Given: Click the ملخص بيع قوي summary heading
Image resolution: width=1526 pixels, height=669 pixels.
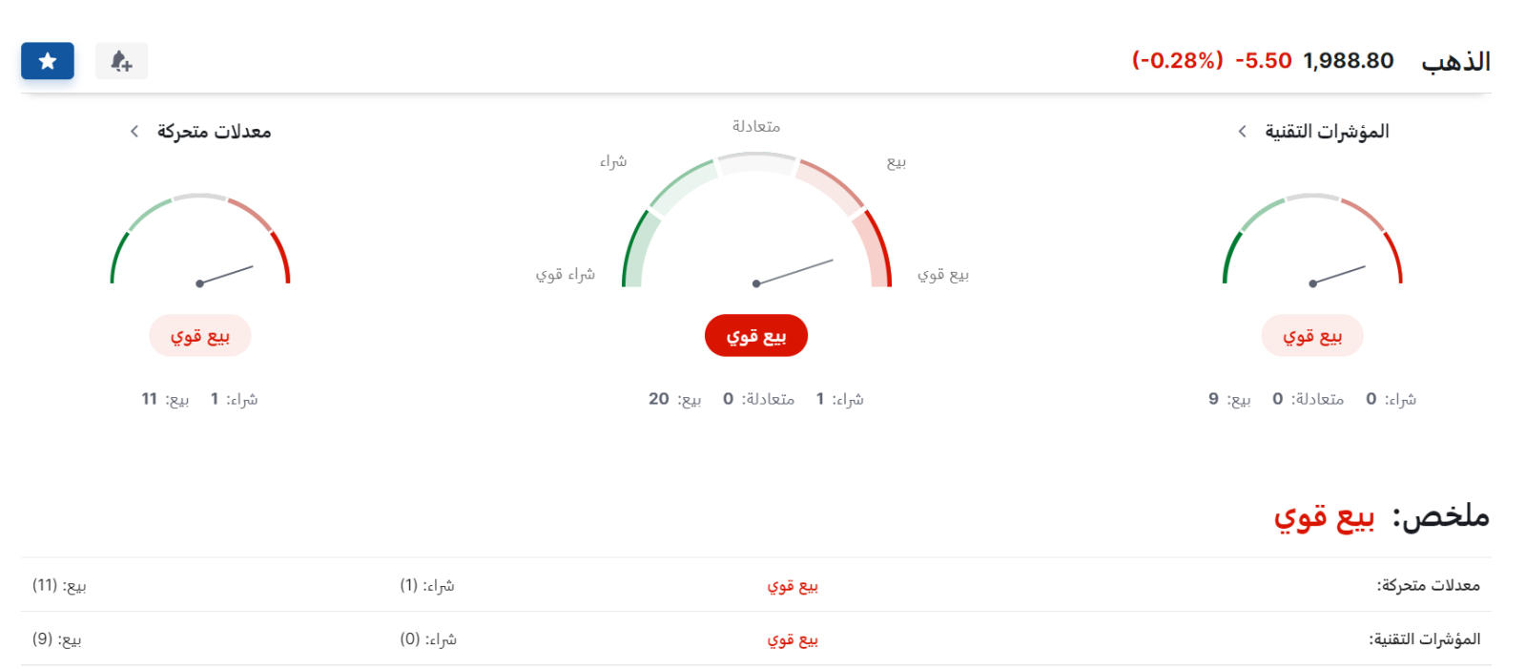Looking at the screenshot, I should pos(1381,517).
